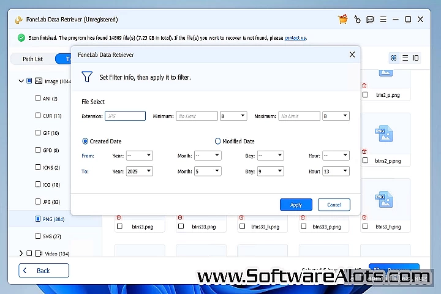Focus the Extension input field
Screen dimensions: 441x294
[125, 116]
